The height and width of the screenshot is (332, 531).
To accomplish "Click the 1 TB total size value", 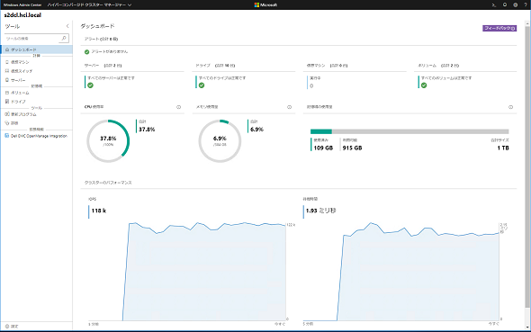I will (503, 148).
